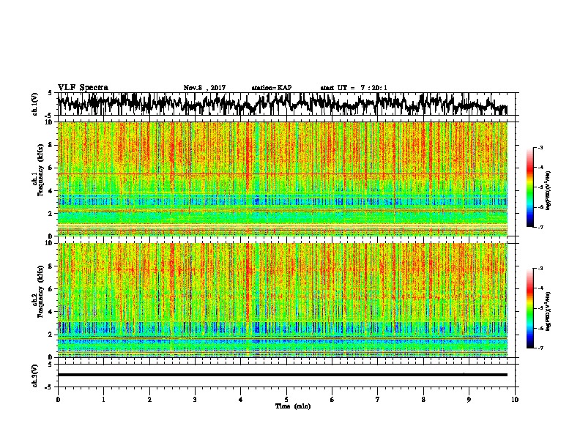This screenshot has height=448, width=580.
Task: Click the "-7" tick of ch.2 colorbar
Action: coord(540,348)
